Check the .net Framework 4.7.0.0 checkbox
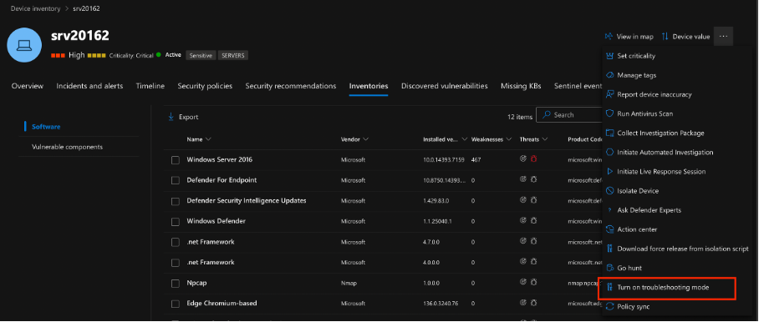 pyautogui.click(x=176, y=243)
